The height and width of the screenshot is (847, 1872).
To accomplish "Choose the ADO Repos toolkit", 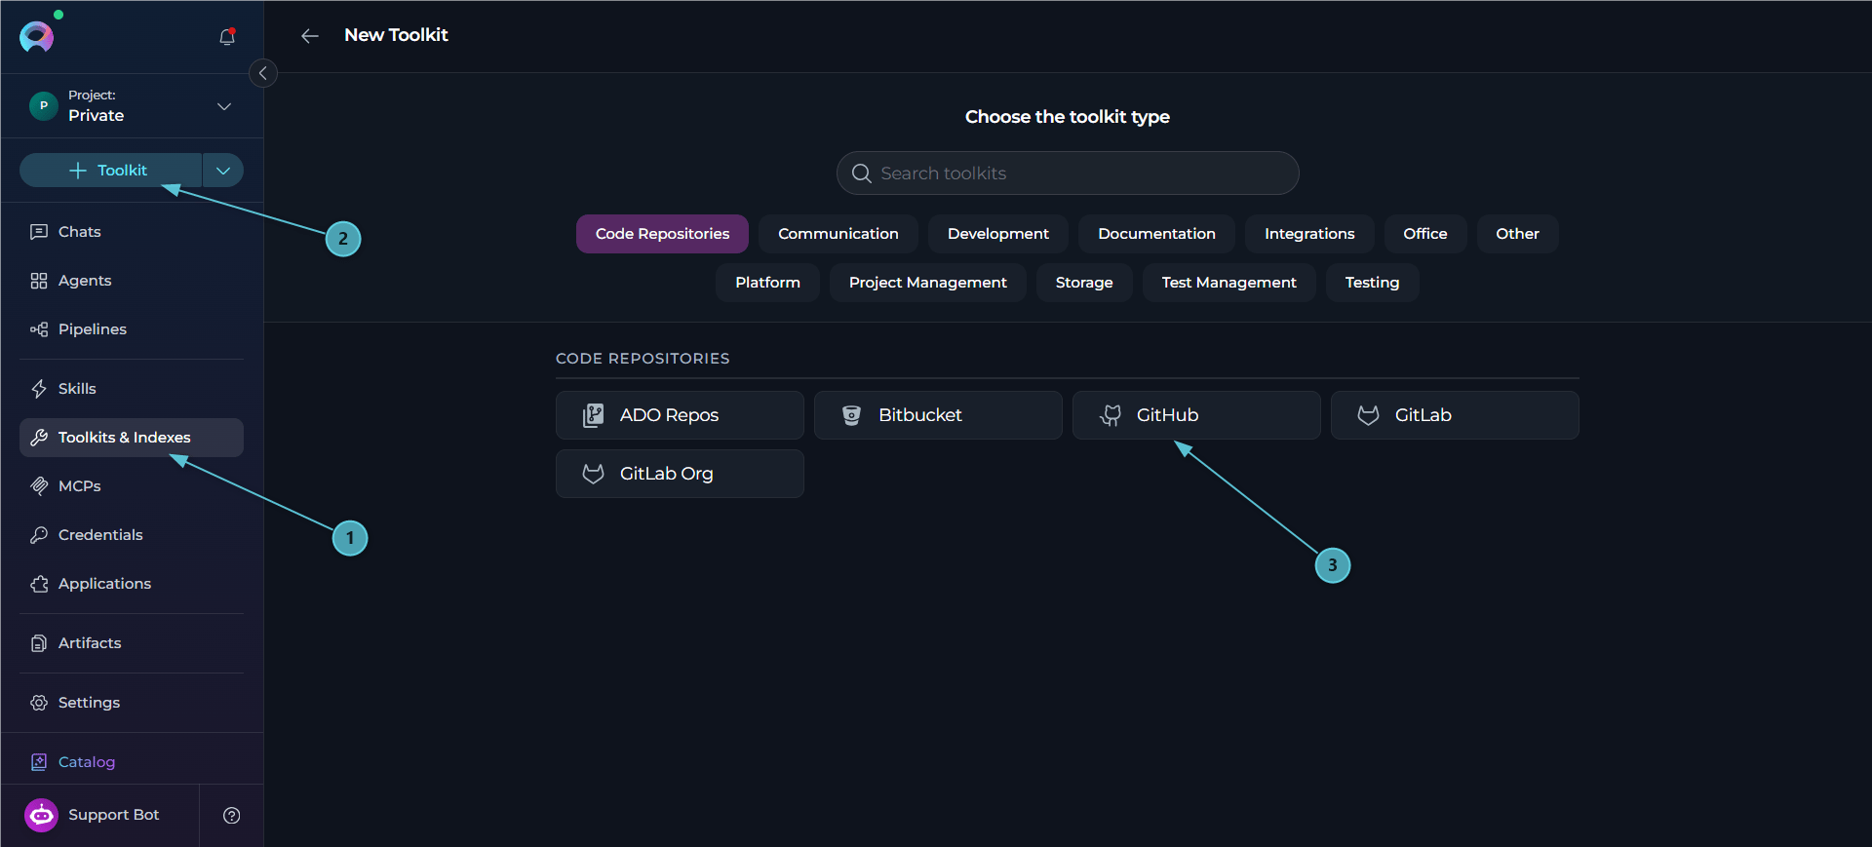I will [x=680, y=415].
